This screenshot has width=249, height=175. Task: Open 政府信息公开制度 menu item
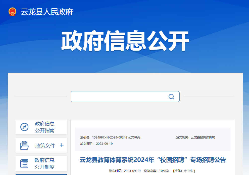(x=41, y=163)
